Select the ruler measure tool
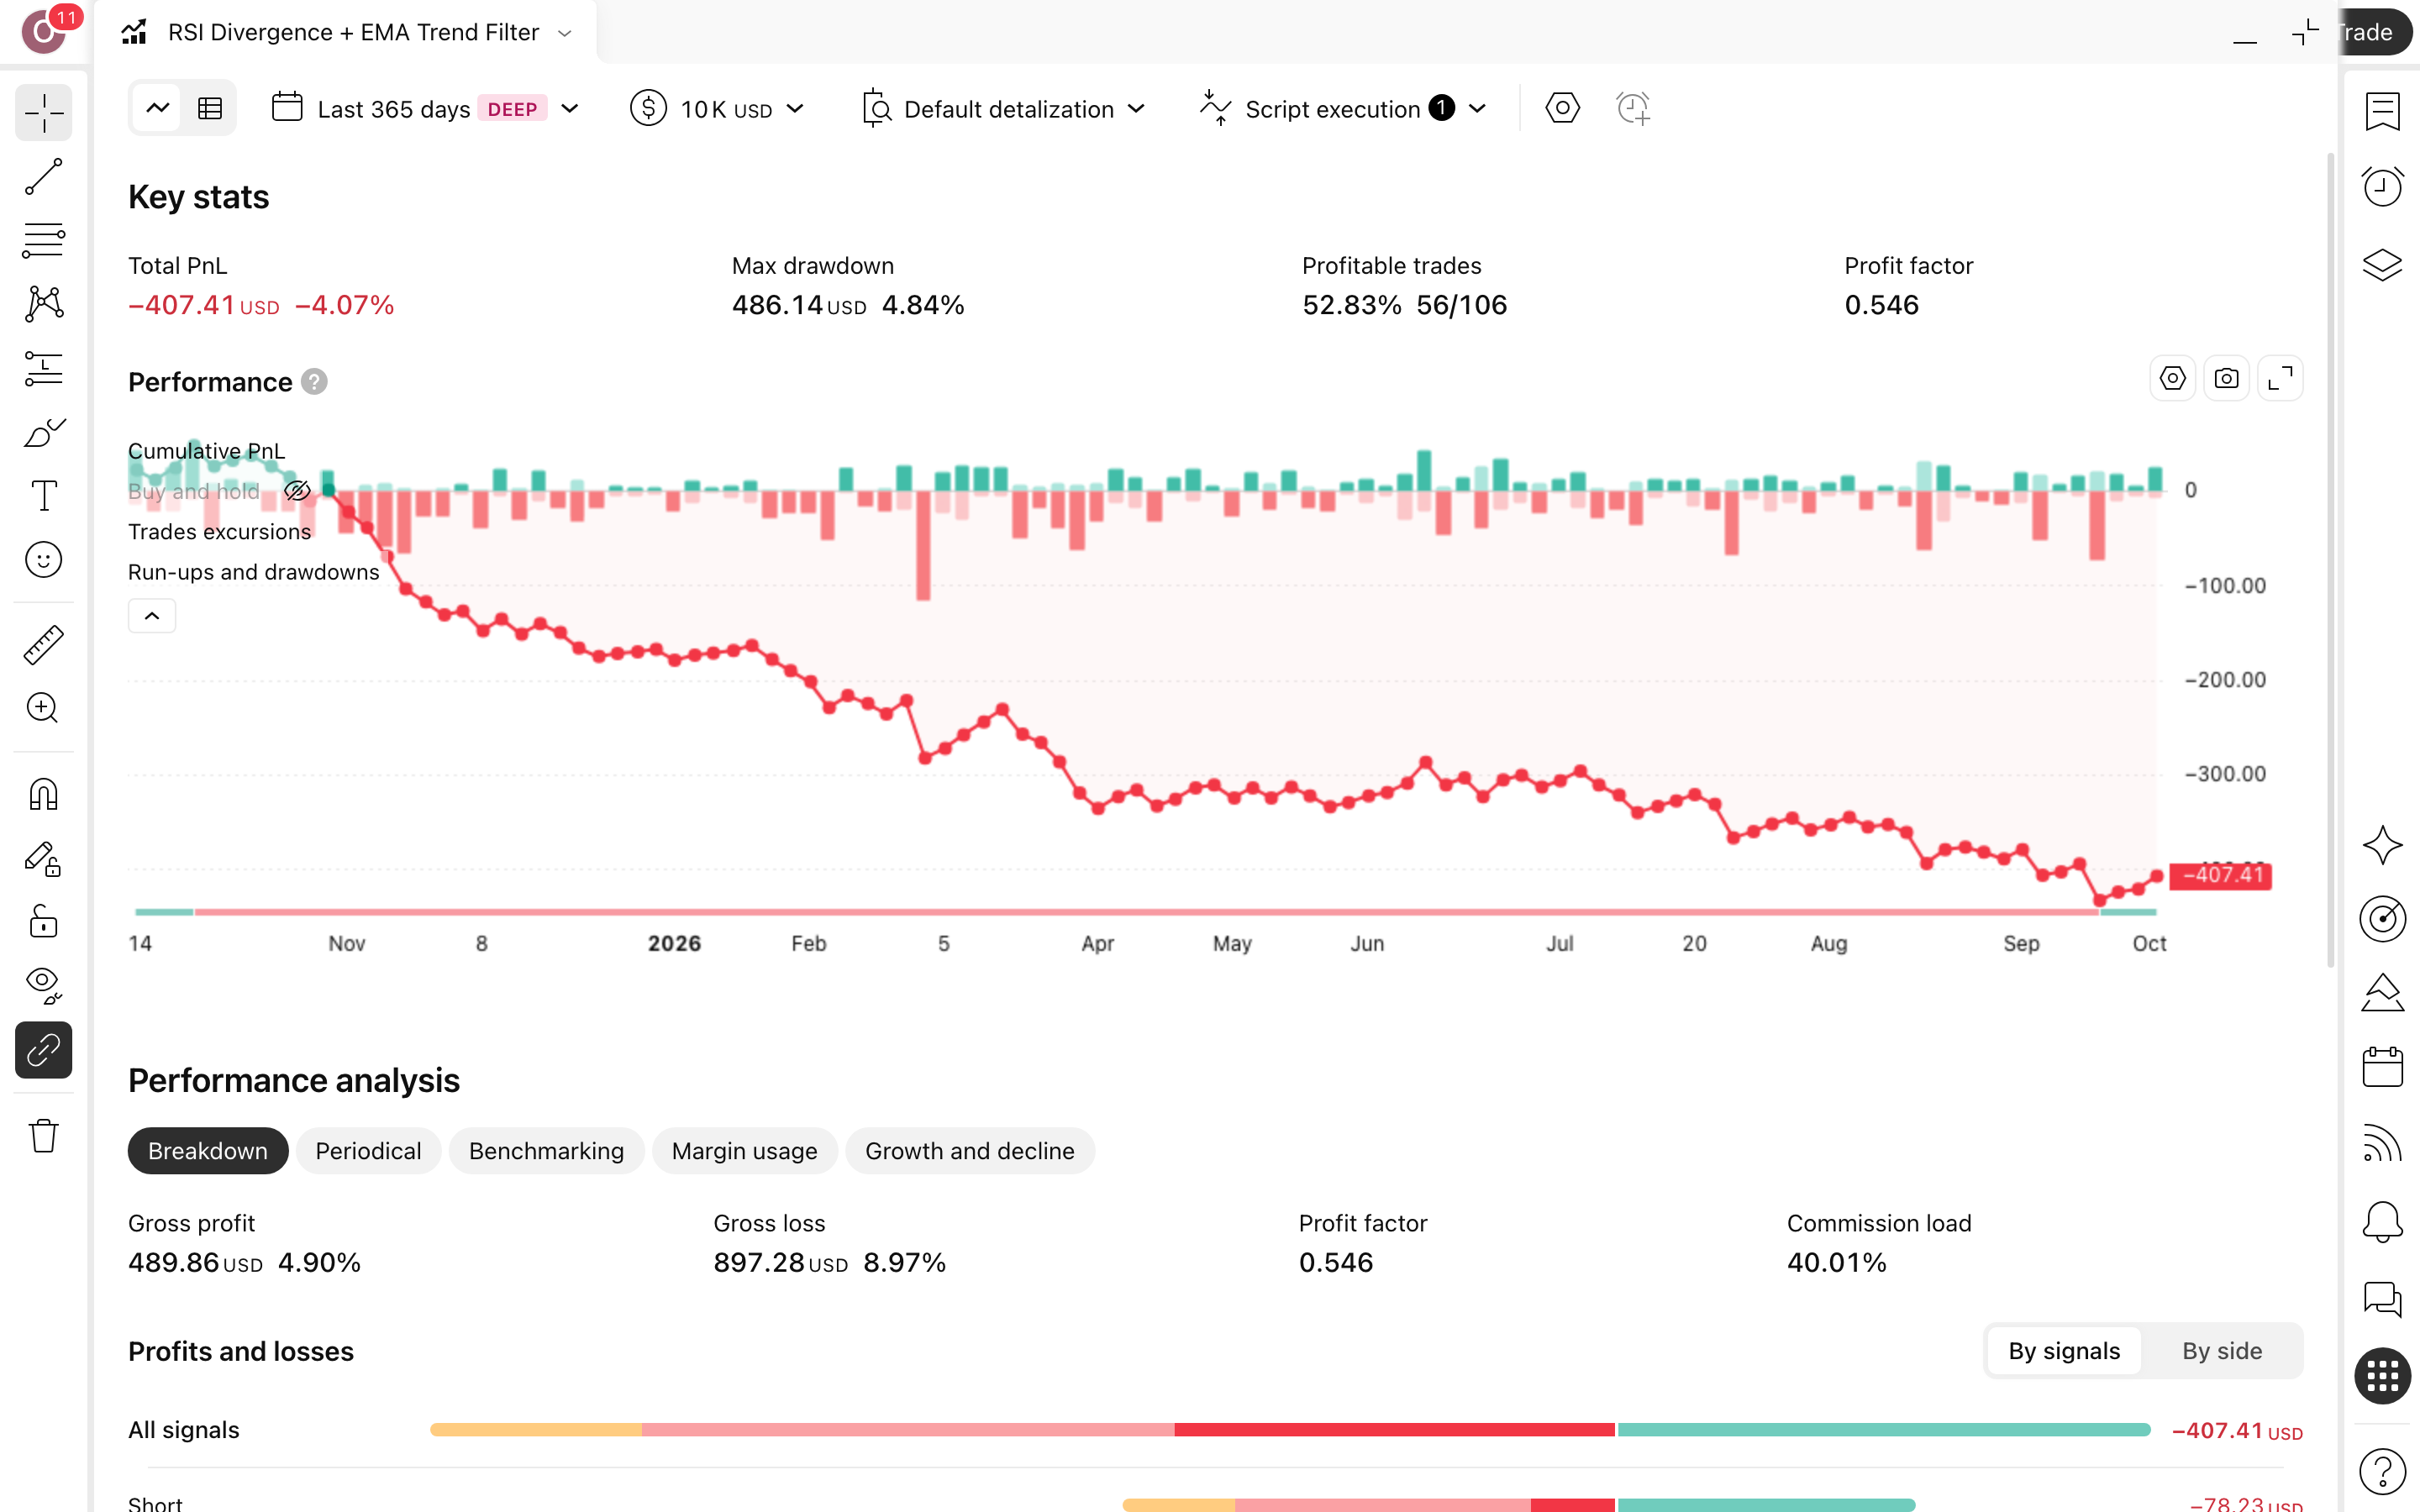 click(x=44, y=645)
